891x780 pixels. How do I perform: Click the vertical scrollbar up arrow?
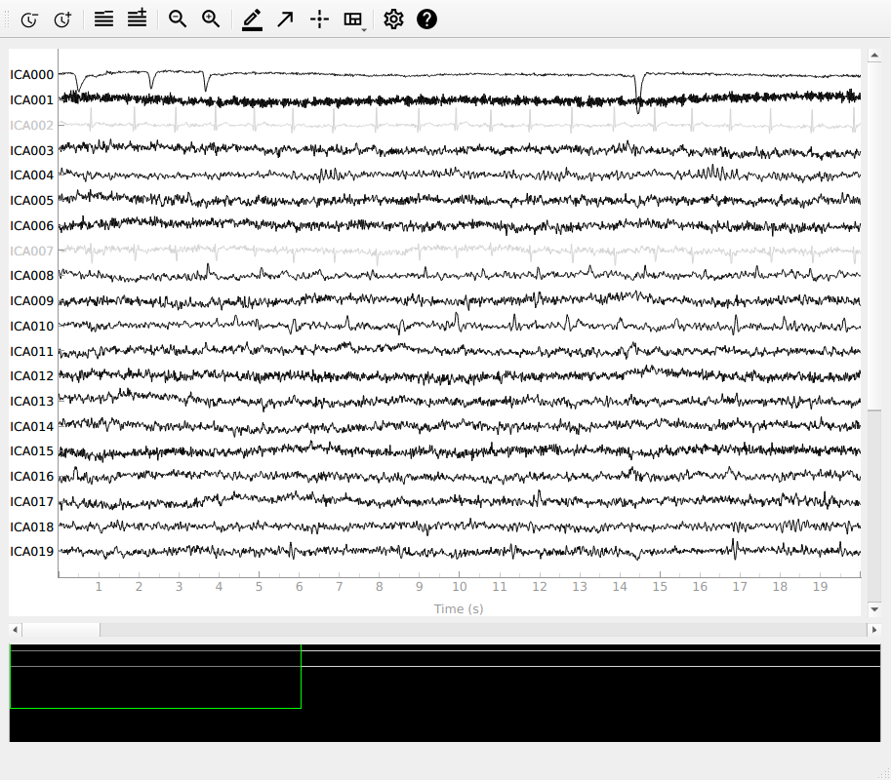(874, 55)
